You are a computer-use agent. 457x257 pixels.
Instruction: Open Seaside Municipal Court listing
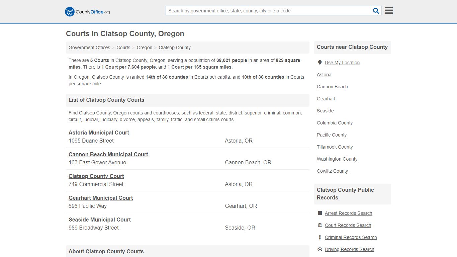point(100,220)
